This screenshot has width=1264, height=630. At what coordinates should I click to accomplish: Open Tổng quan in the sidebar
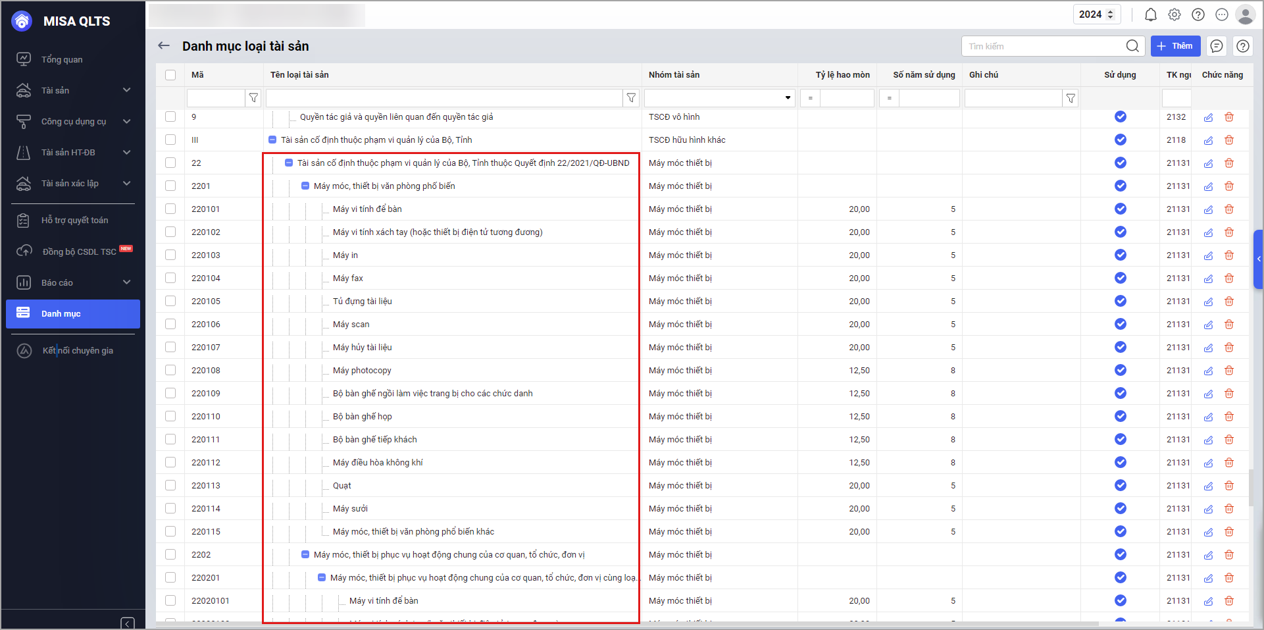tap(62, 59)
